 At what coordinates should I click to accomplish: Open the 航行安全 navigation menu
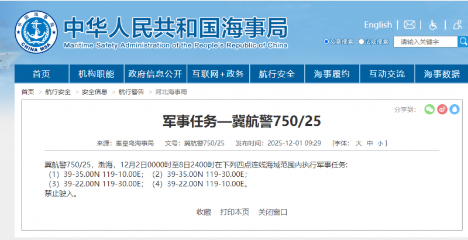coord(276,74)
